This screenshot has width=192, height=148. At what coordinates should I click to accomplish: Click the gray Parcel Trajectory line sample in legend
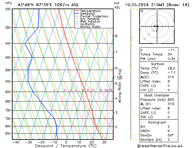pos(77,16)
